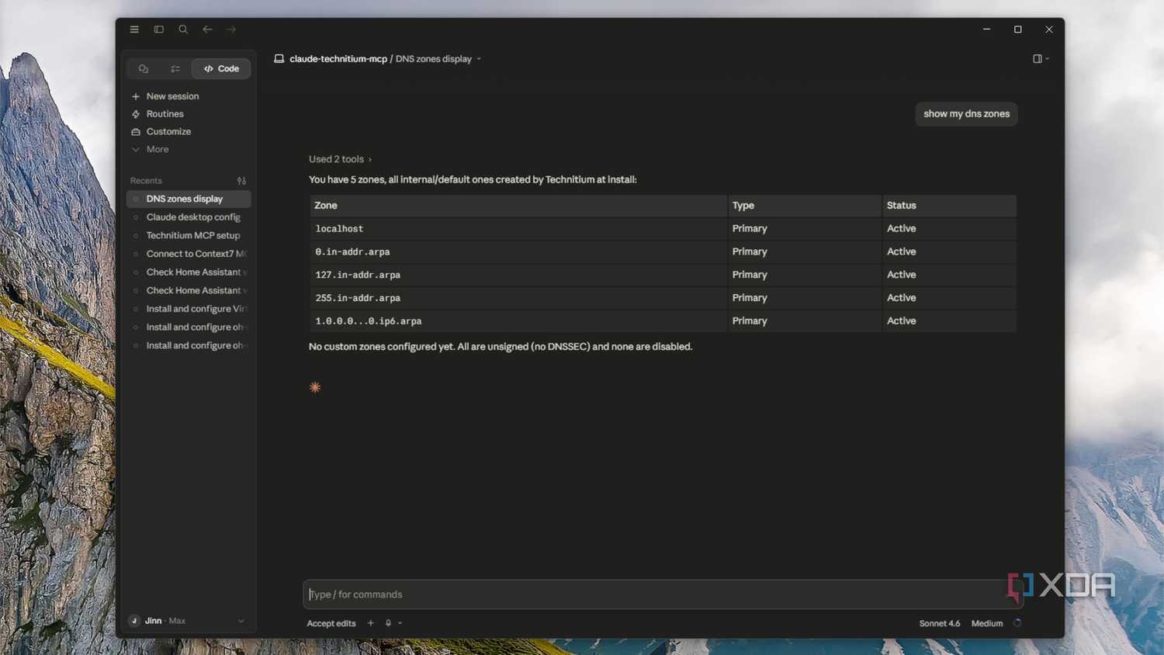The height and width of the screenshot is (655, 1164).
Task: Click the plus attach icon below input
Action: [x=370, y=623]
